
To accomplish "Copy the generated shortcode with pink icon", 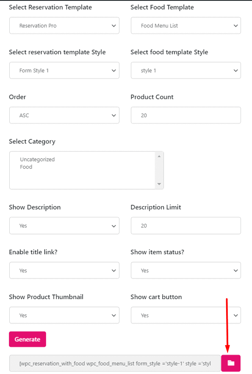I will click(x=231, y=363).
